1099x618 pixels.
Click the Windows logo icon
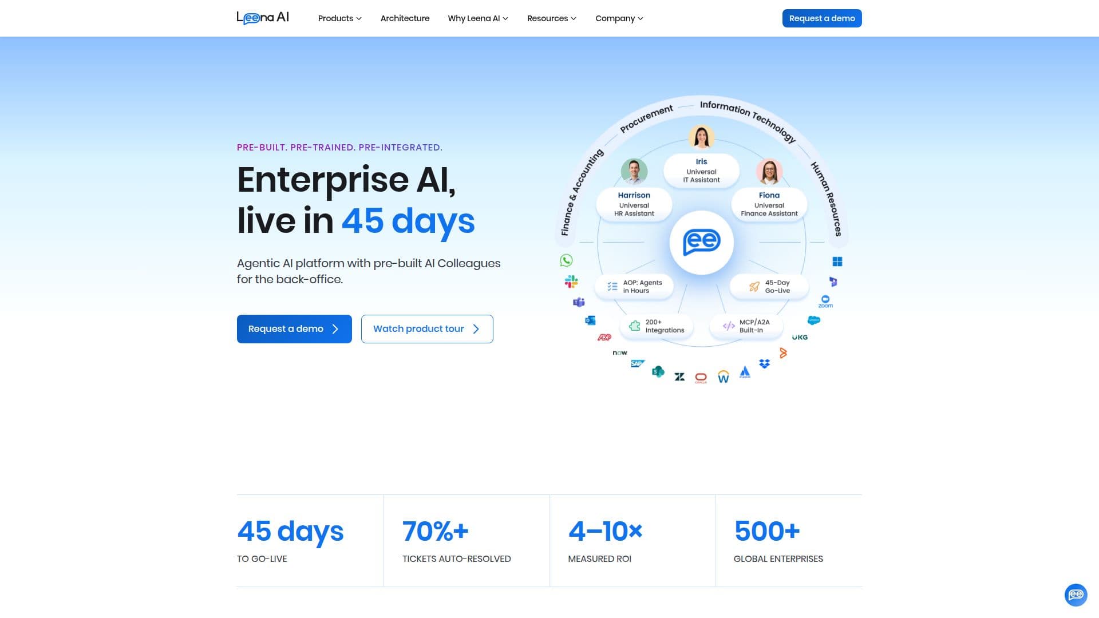[837, 262]
